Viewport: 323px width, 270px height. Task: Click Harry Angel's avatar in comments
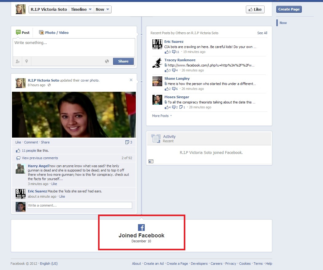[x=21, y=169]
